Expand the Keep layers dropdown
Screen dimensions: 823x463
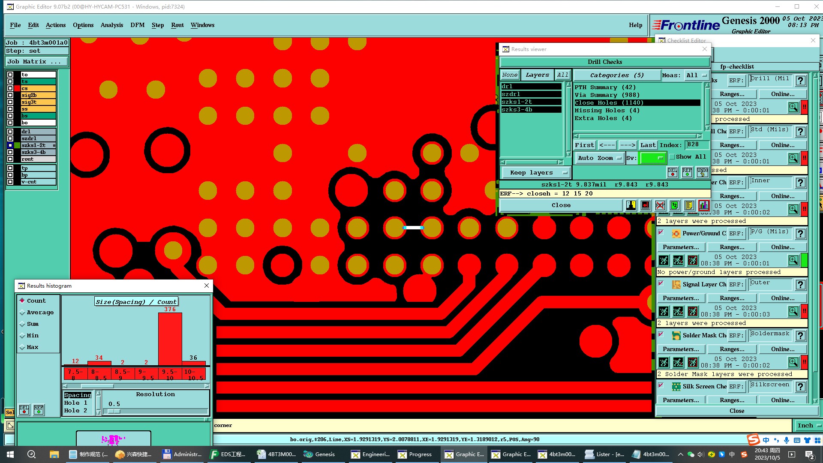(535, 173)
